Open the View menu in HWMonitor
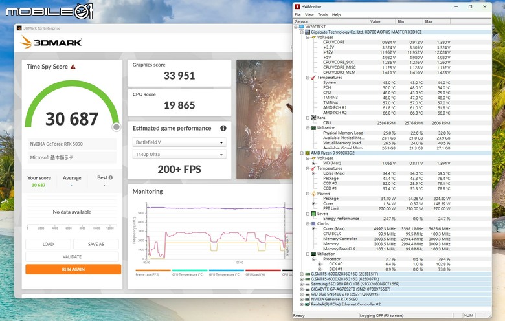505x321 pixels. (309, 15)
